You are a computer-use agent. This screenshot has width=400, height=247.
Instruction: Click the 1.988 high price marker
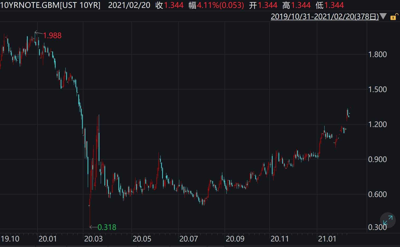[x=52, y=36]
